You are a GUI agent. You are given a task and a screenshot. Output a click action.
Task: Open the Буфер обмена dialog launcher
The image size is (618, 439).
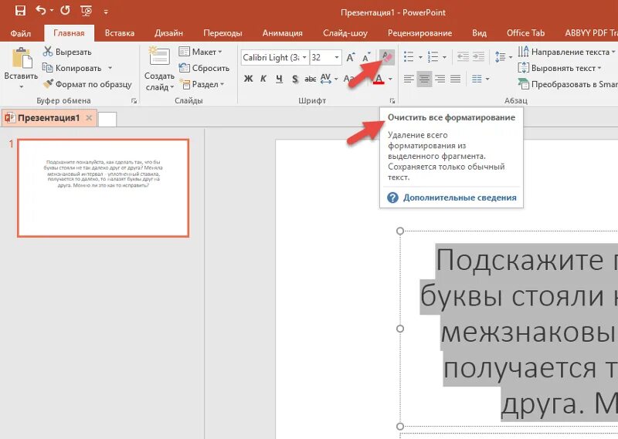click(x=134, y=101)
